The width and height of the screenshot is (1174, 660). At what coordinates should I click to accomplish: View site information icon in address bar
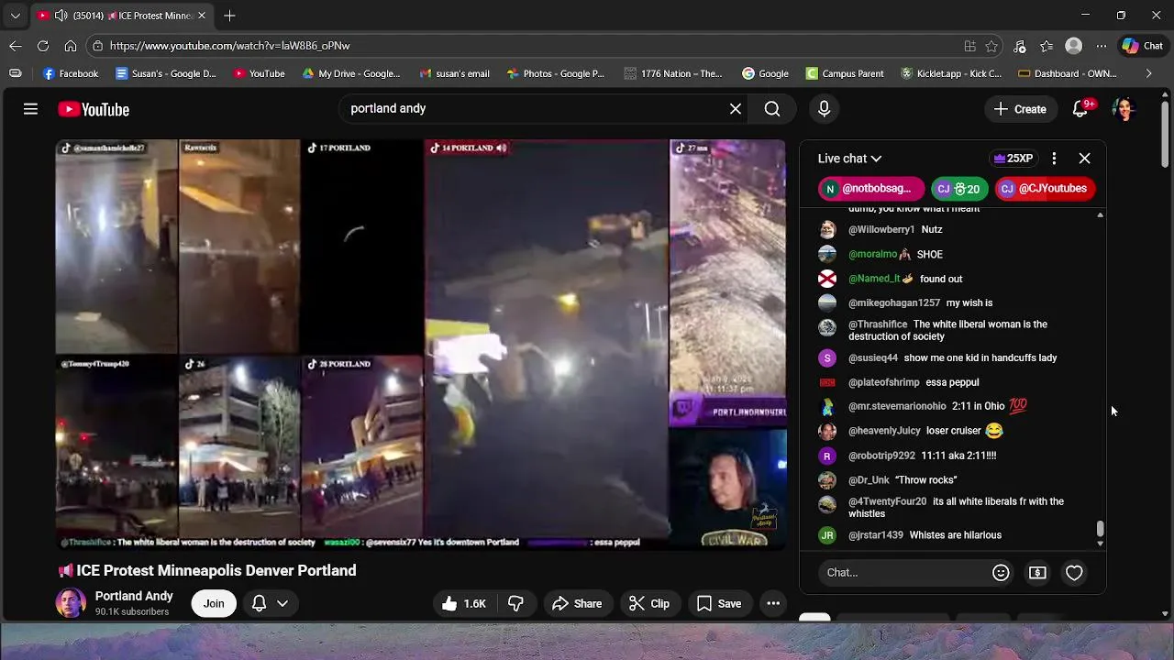[x=97, y=46]
